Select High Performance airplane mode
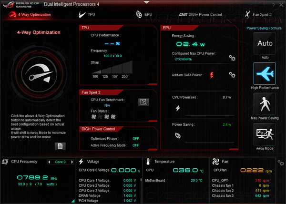This screenshot has width=286, height=204. [265, 74]
